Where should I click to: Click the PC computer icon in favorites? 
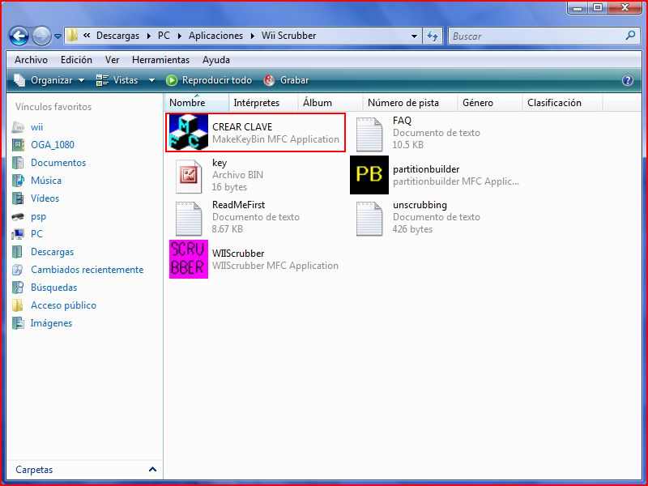[18, 234]
